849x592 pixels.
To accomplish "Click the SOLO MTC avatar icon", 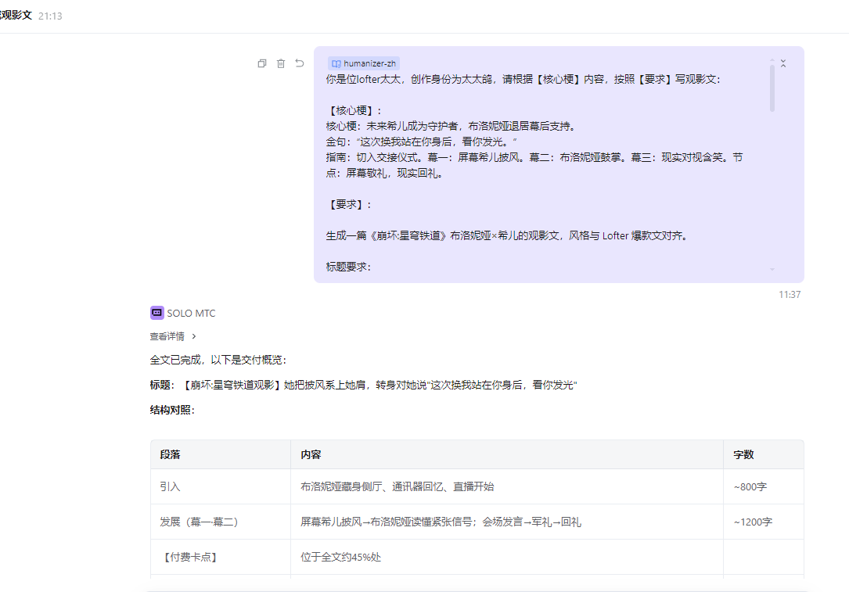I will (x=156, y=313).
